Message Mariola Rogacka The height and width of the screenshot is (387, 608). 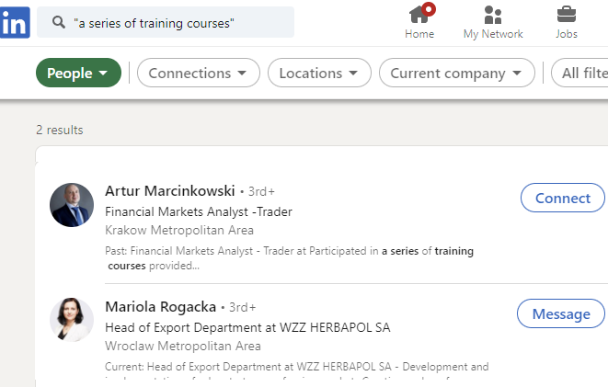click(x=560, y=313)
